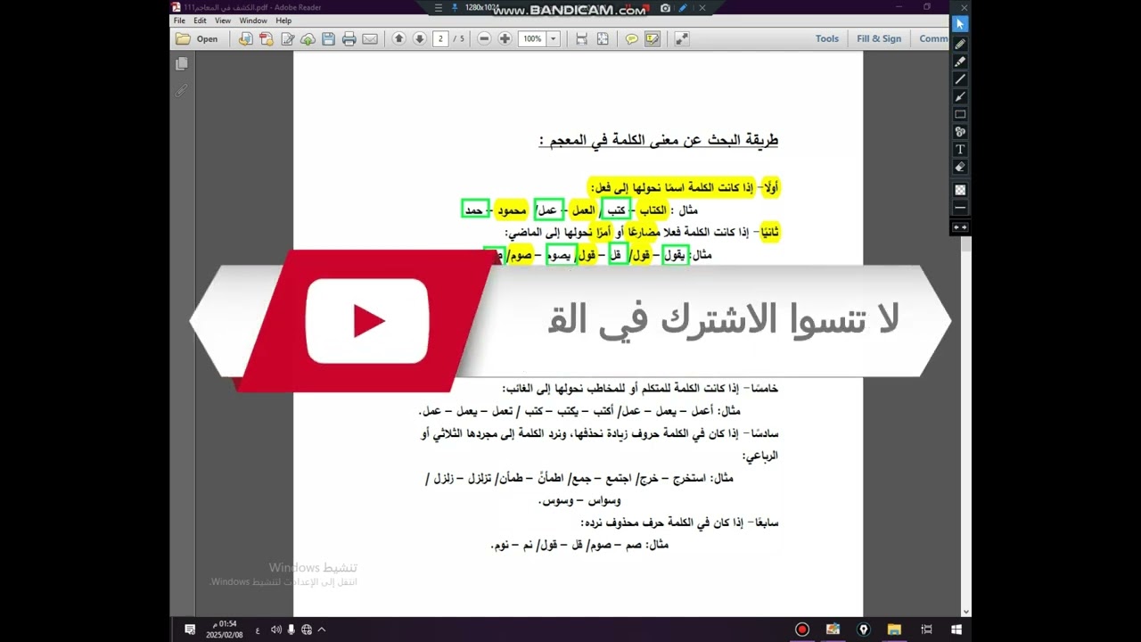Select the Bandicam numbering stamp tool
The height and width of the screenshot is (642, 1141).
(x=960, y=132)
